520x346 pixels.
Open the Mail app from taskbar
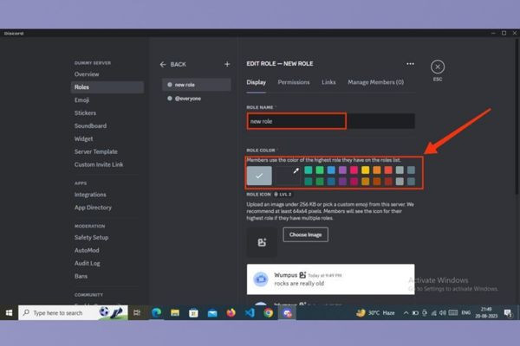[x=212, y=312]
